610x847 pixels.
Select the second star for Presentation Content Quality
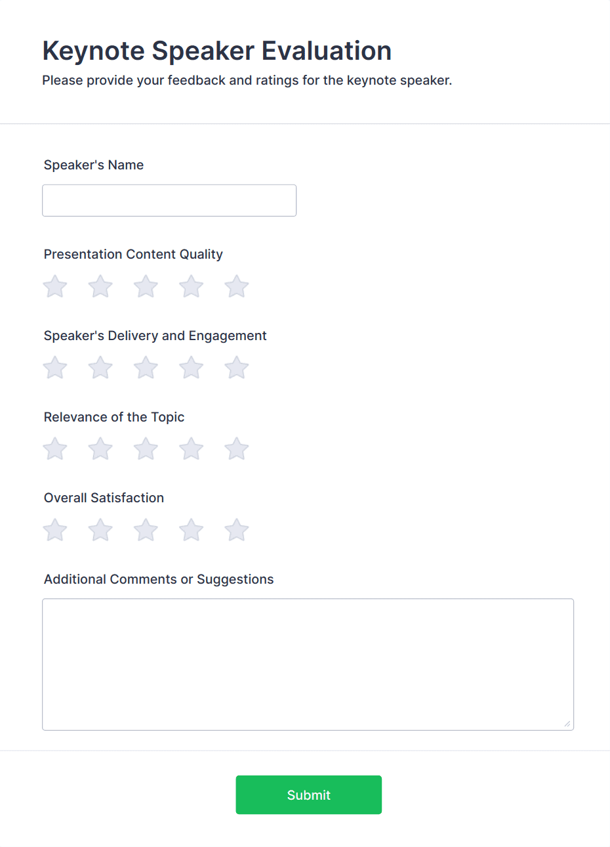[x=100, y=286]
